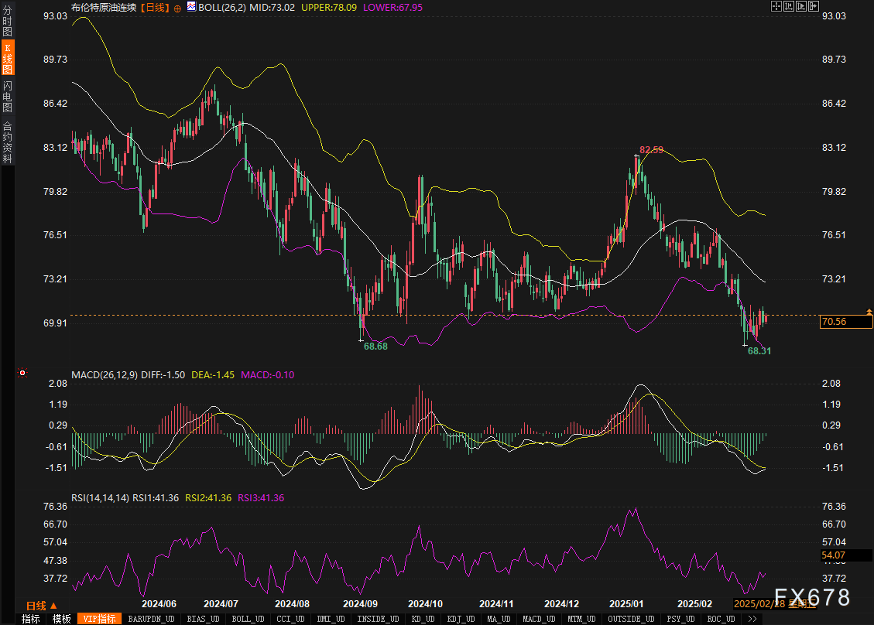This screenshot has height=625, width=874.
Task: Click the third chart-axis play icon
Action: tap(802, 6)
